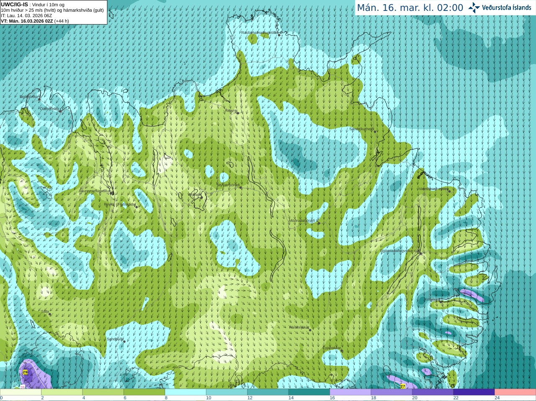Screen dimensions: 536x401
Task: Select the Egilsstaðaflugvöllur station label
Action: (x=400, y=251)
